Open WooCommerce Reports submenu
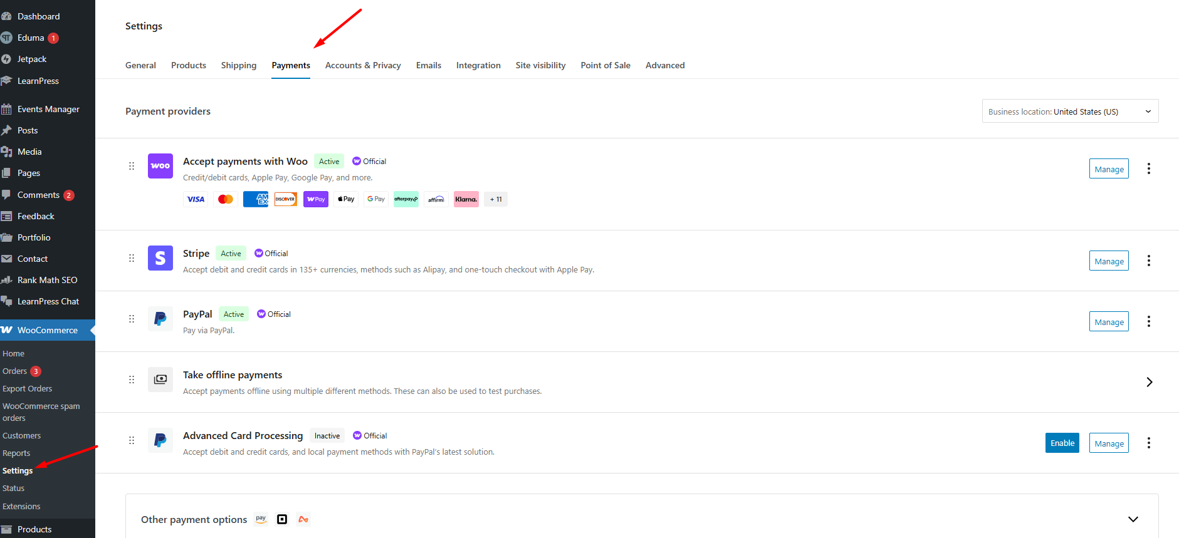This screenshot has width=1179, height=538. (x=16, y=453)
